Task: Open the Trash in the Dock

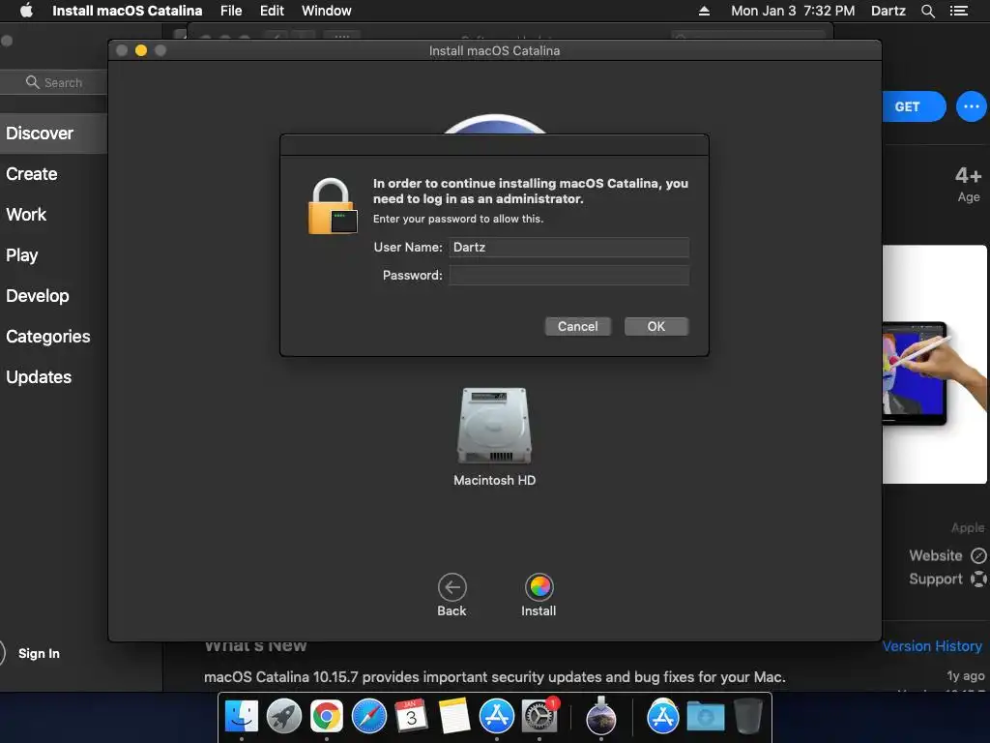Action: click(x=747, y=717)
